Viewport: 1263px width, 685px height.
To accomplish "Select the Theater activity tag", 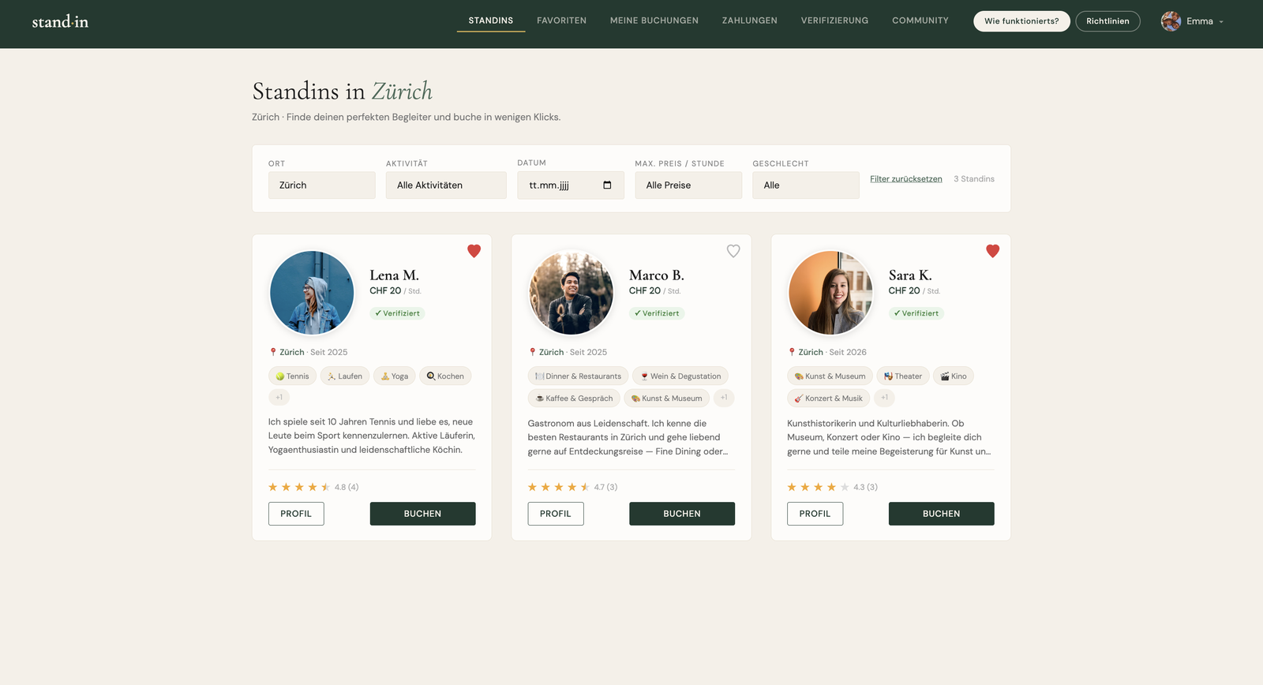I will 903,376.
